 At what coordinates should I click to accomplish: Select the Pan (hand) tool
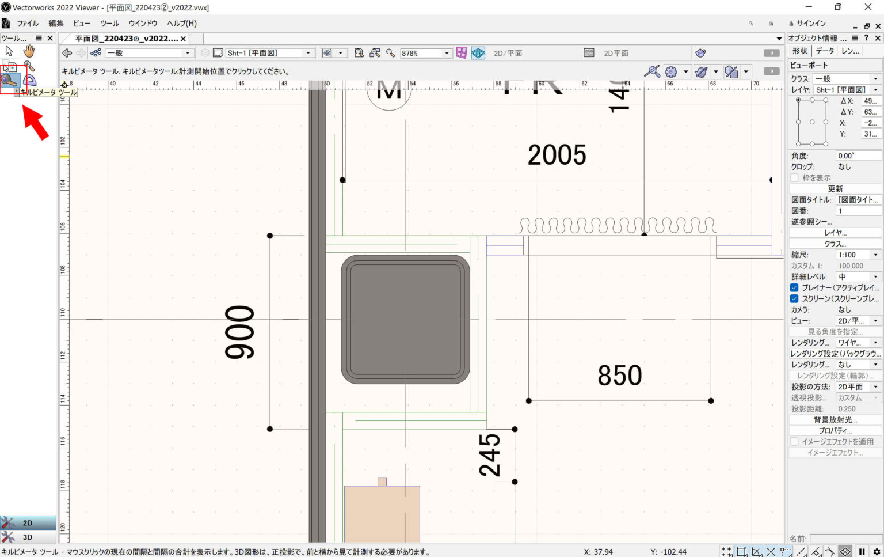pos(28,51)
